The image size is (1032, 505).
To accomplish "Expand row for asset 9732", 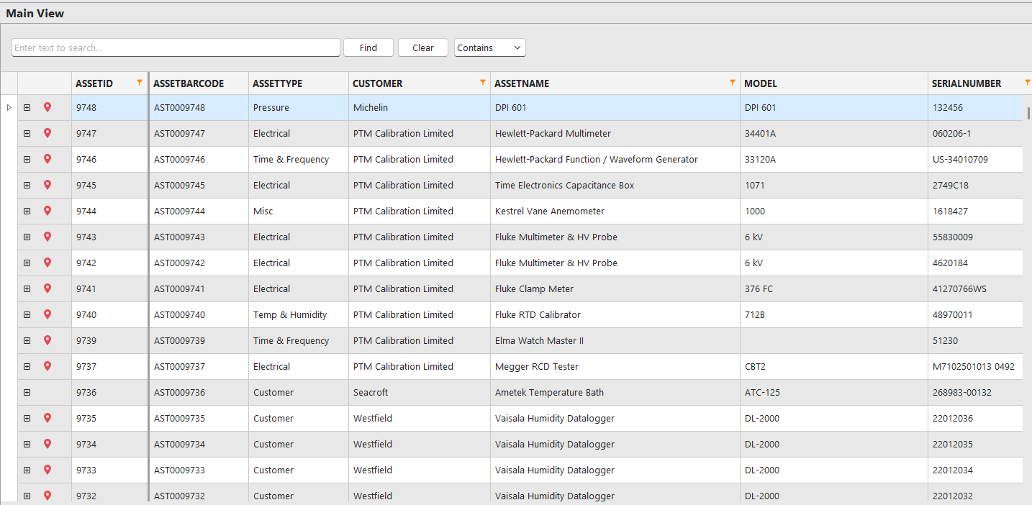I will click(x=27, y=496).
